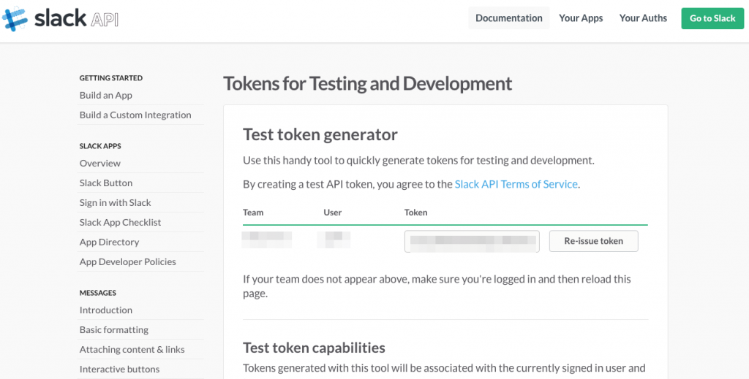Click the Token column header
The height and width of the screenshot is (379, 749).
[x=415, y=213]
